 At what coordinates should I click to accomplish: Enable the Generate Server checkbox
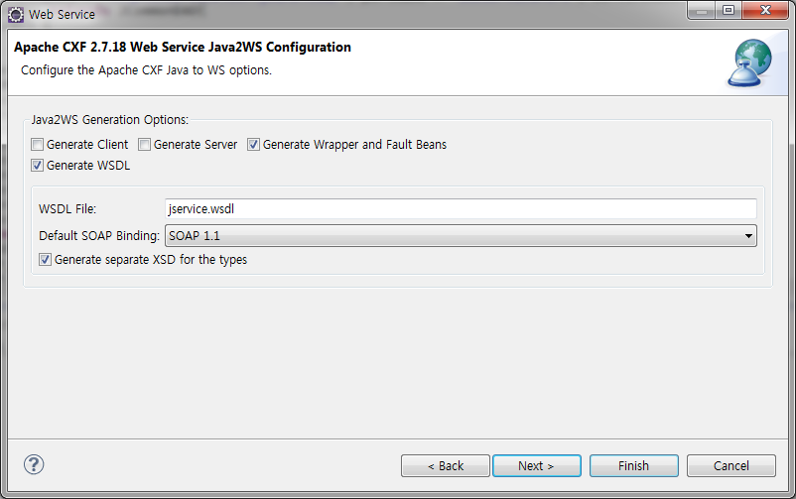[144, 145]
